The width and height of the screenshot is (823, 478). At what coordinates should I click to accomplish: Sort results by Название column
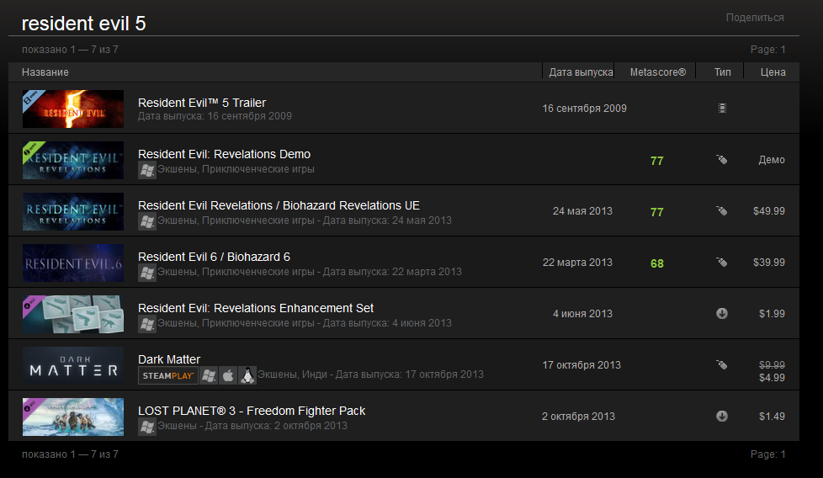(x=45, y=72)
